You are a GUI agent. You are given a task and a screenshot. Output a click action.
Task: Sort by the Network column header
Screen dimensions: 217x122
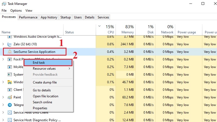pyautogui.click(x=165, y=30)
